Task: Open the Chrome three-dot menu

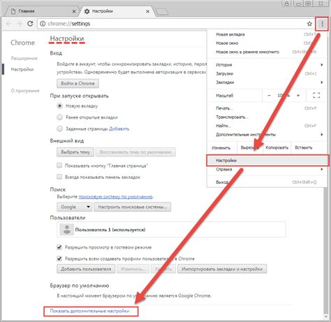Action: [322, 24]
